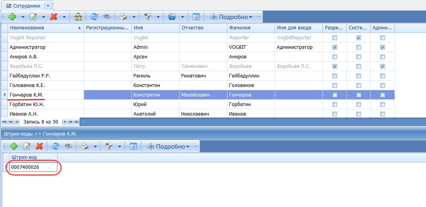Toggle 'Админ...' checkbox for Голованов К.Е. row
The height and width of the screenshot is (207, 426).
[383, 85]
